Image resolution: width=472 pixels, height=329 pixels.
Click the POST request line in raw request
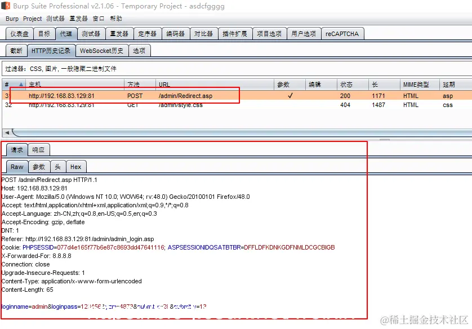50,180
